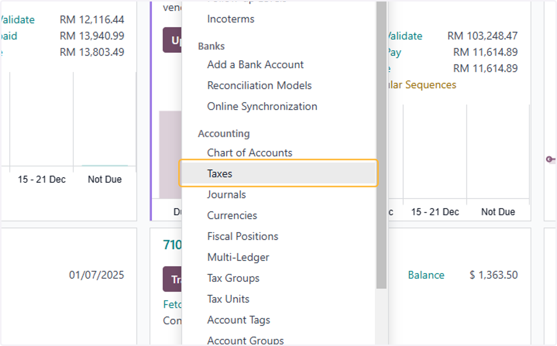557x346 pixels.
Task: Click the RM 13,940.99 amount
Action: (92, 36)
